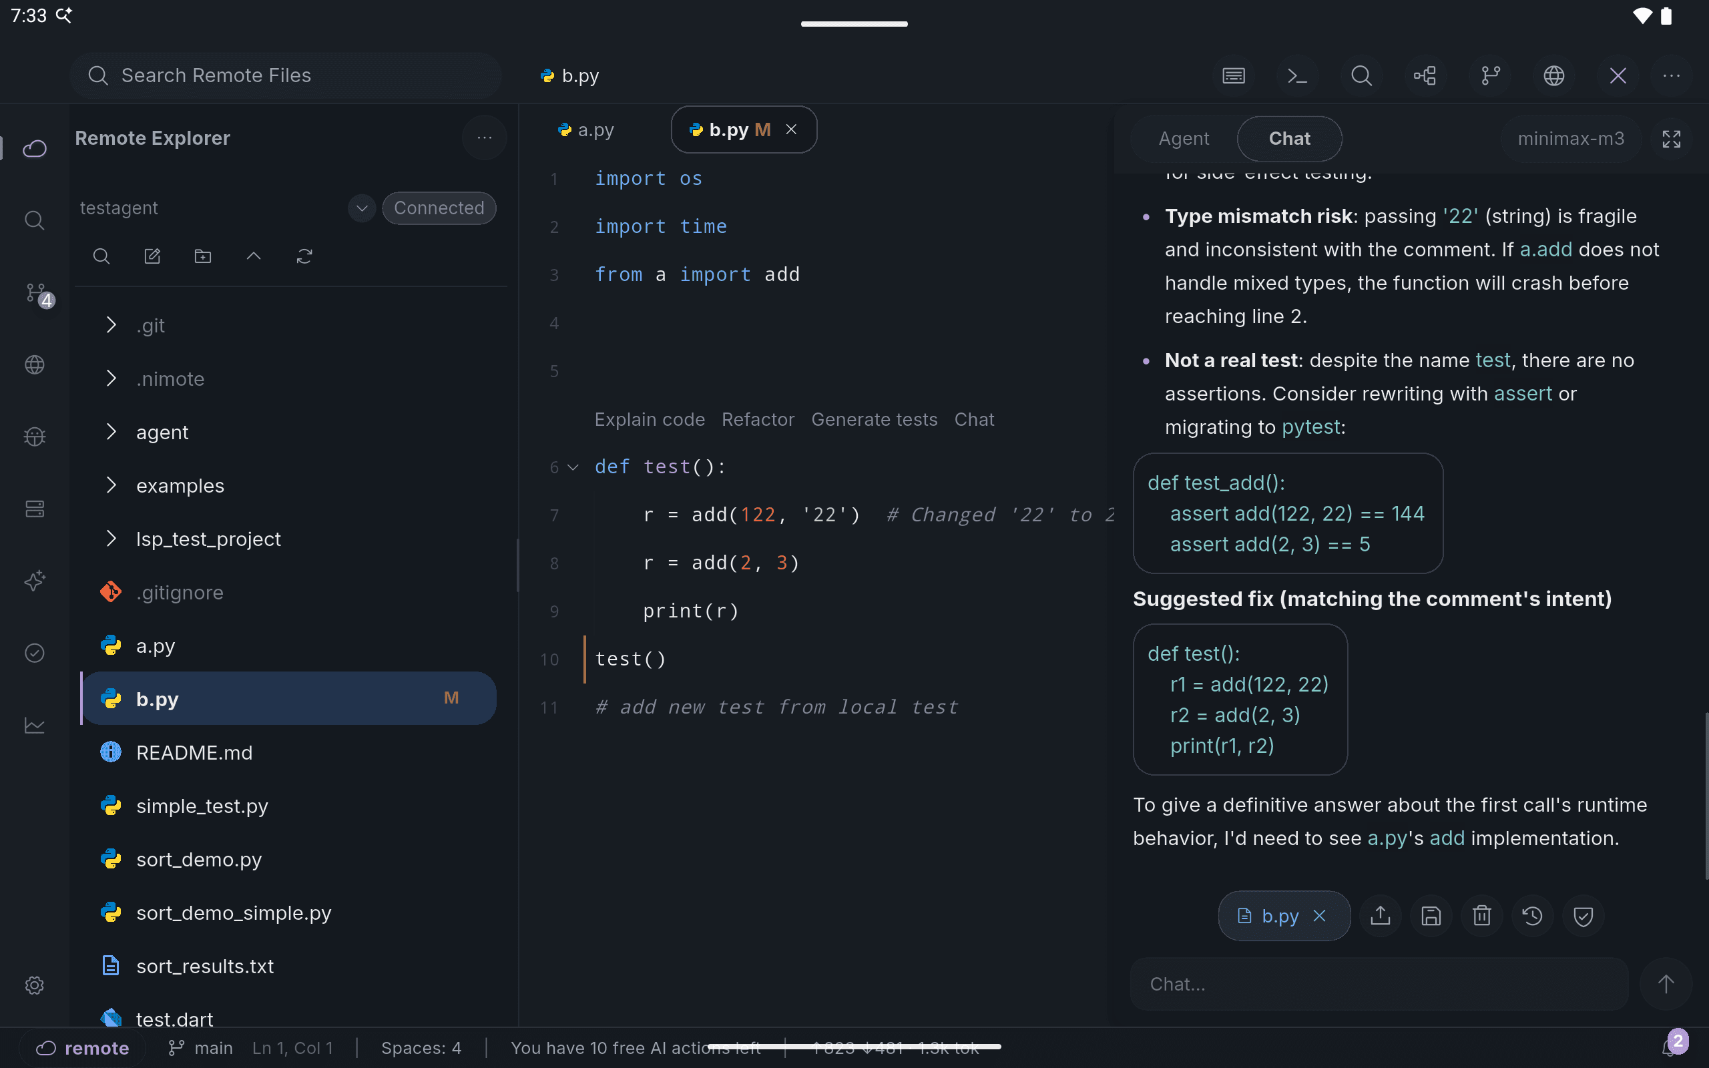Expand the lsp_test_project folder

[x=111, y=539]
